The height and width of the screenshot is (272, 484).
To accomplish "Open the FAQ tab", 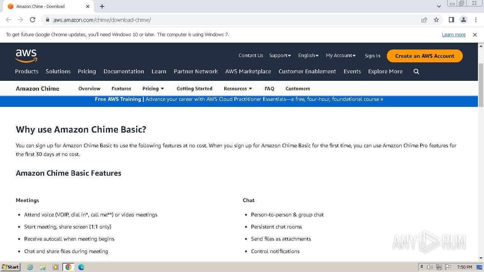I will [x=269, y=89].
